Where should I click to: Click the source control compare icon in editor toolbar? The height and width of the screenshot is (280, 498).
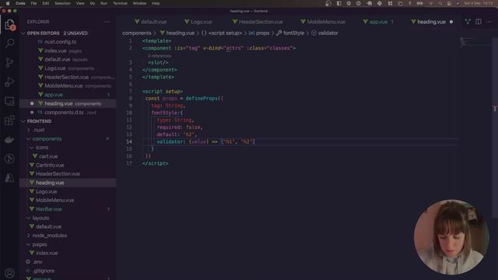tap(468, 22)
